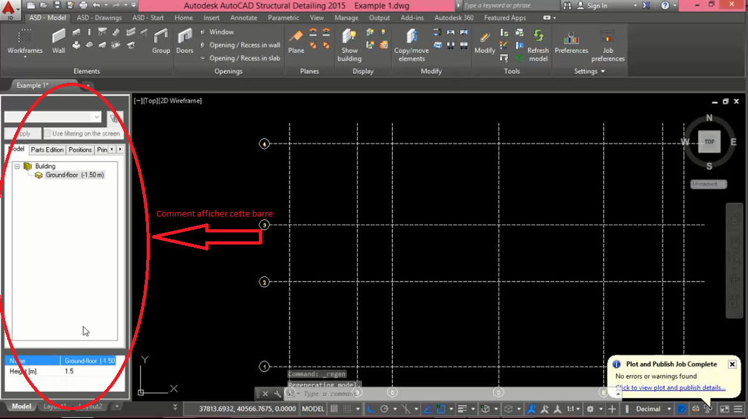748x419 pixels.
Task: Click to view plot and publish details link
Action: pos(670,388)
